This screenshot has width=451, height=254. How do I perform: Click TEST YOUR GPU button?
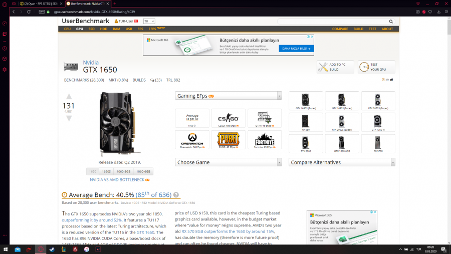[x=376, y=67]
